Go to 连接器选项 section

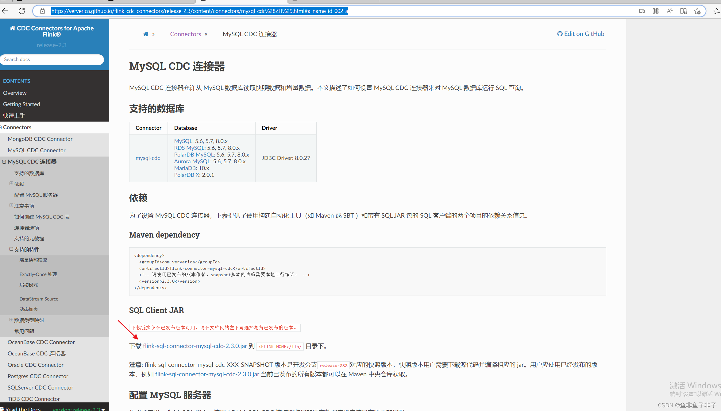pos(26,228)
